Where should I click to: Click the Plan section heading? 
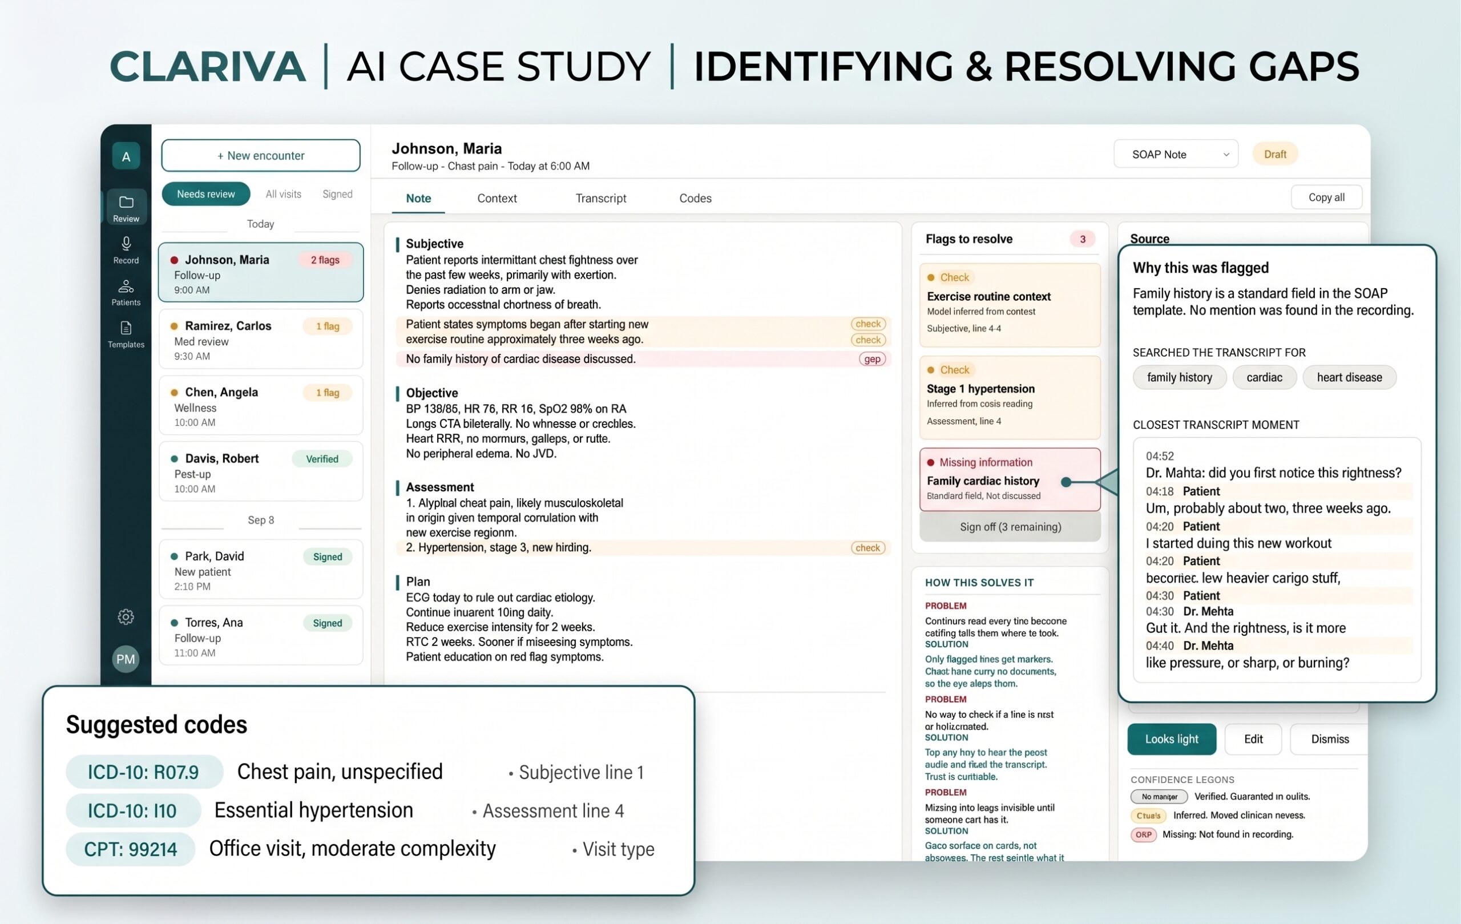418,582
